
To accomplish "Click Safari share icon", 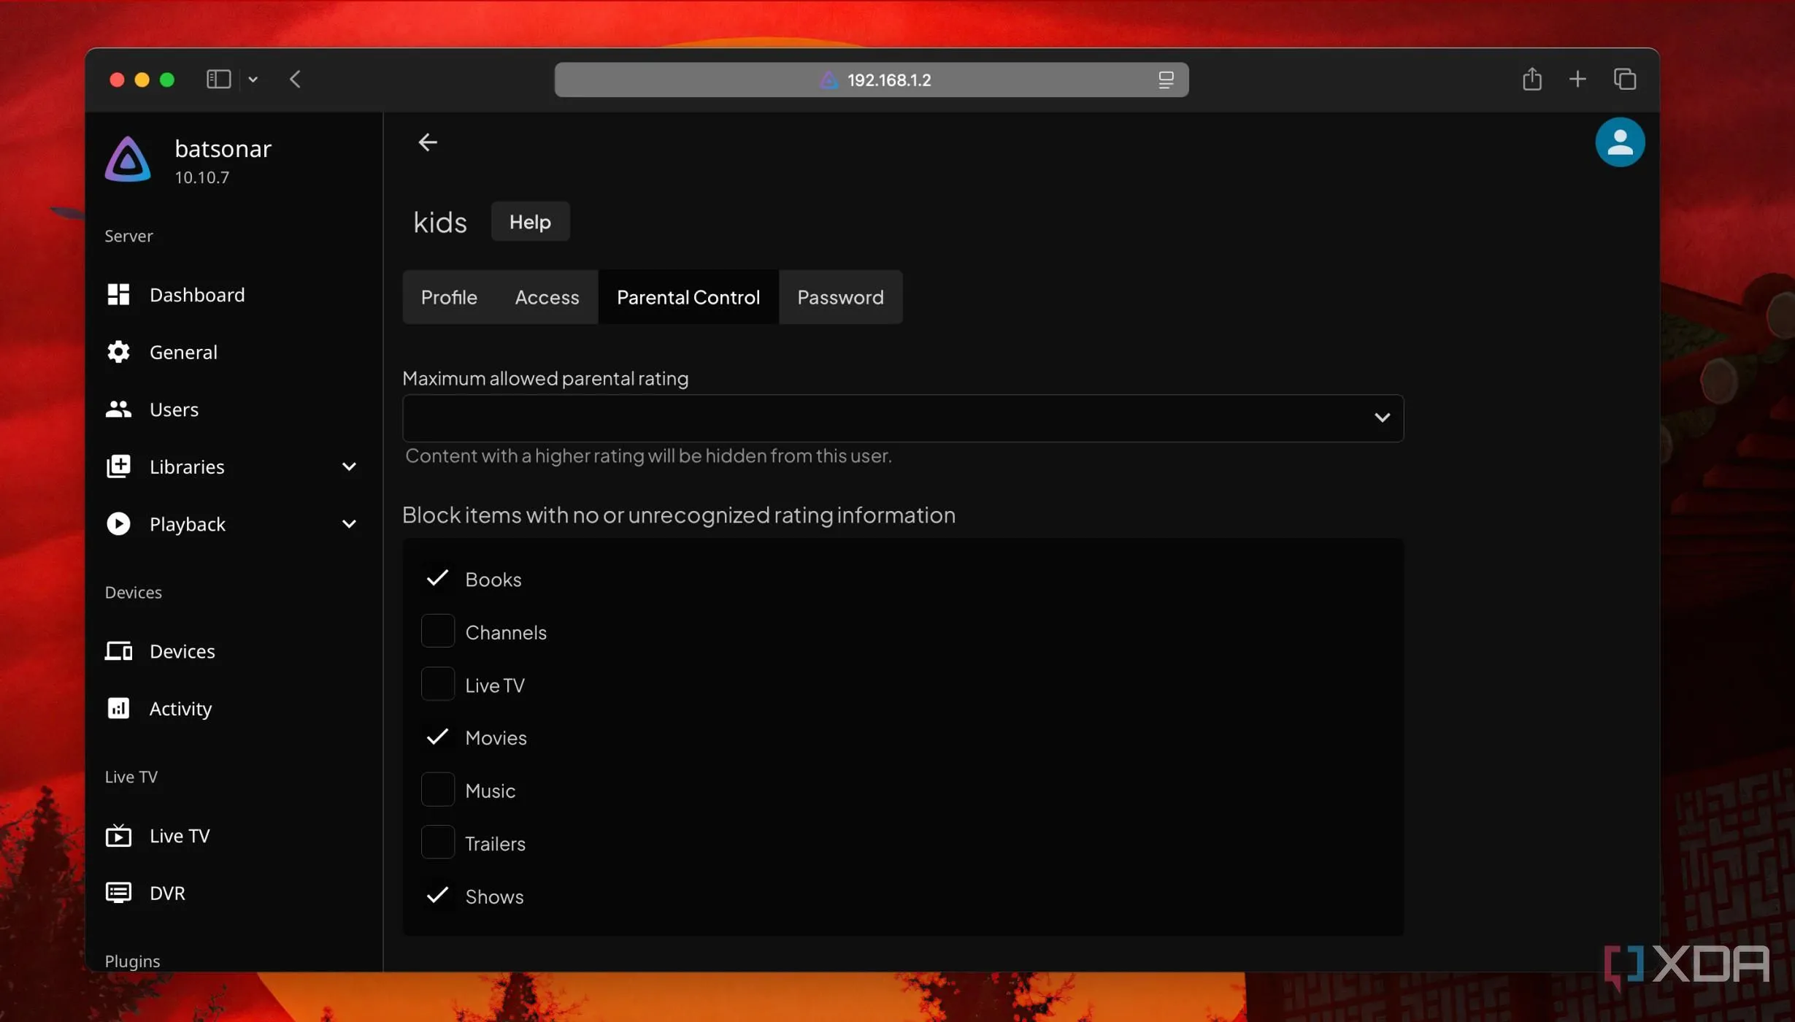I will pyautogui.click(x=1531, y=80).
